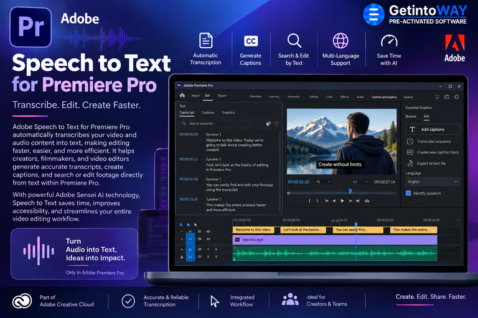This screenshot has height=318, width=478.
Task: Click the Add captions button
Action: point(433,129)
